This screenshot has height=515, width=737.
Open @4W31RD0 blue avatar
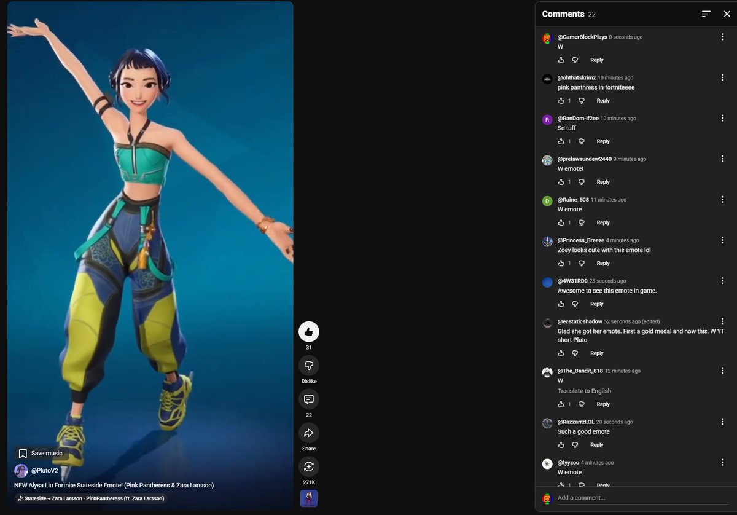tap(547, 282)
